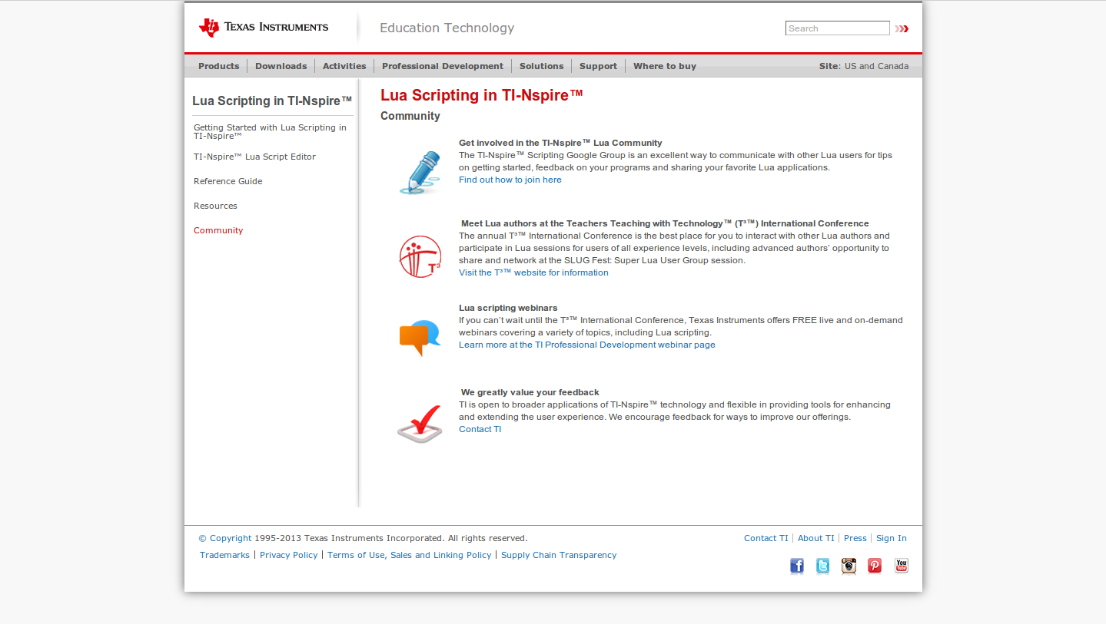The height and width of the screenshot is (624, 1106).
Task: Visit the T³ website for information link
Action: [533, 272]
